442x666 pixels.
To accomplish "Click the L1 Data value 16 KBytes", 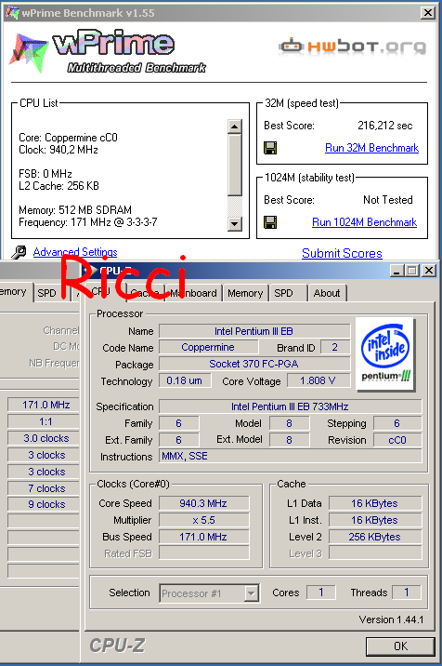I will click(375, 503).
